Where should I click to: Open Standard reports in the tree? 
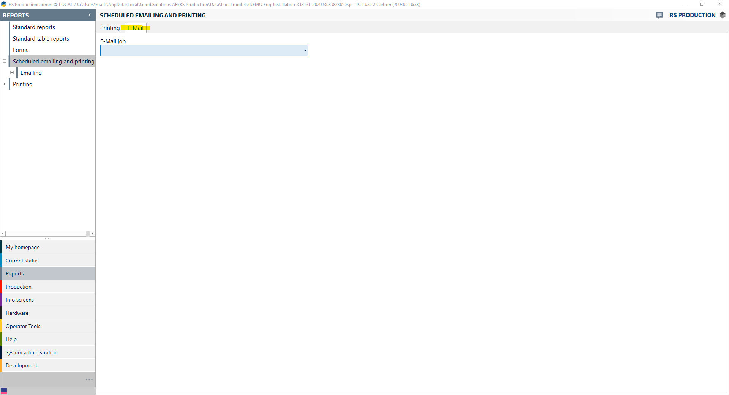[x=34, y=27]
